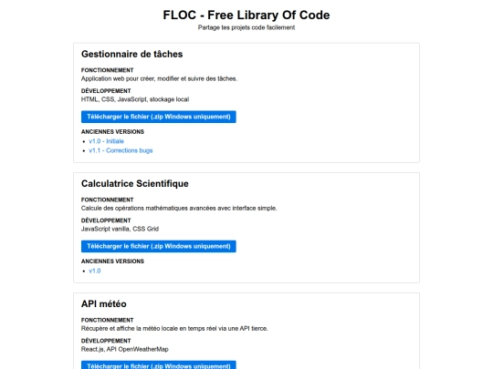
Task: Click the text JavaScript vanilla, CSS Grid
Action: point(120,229)
